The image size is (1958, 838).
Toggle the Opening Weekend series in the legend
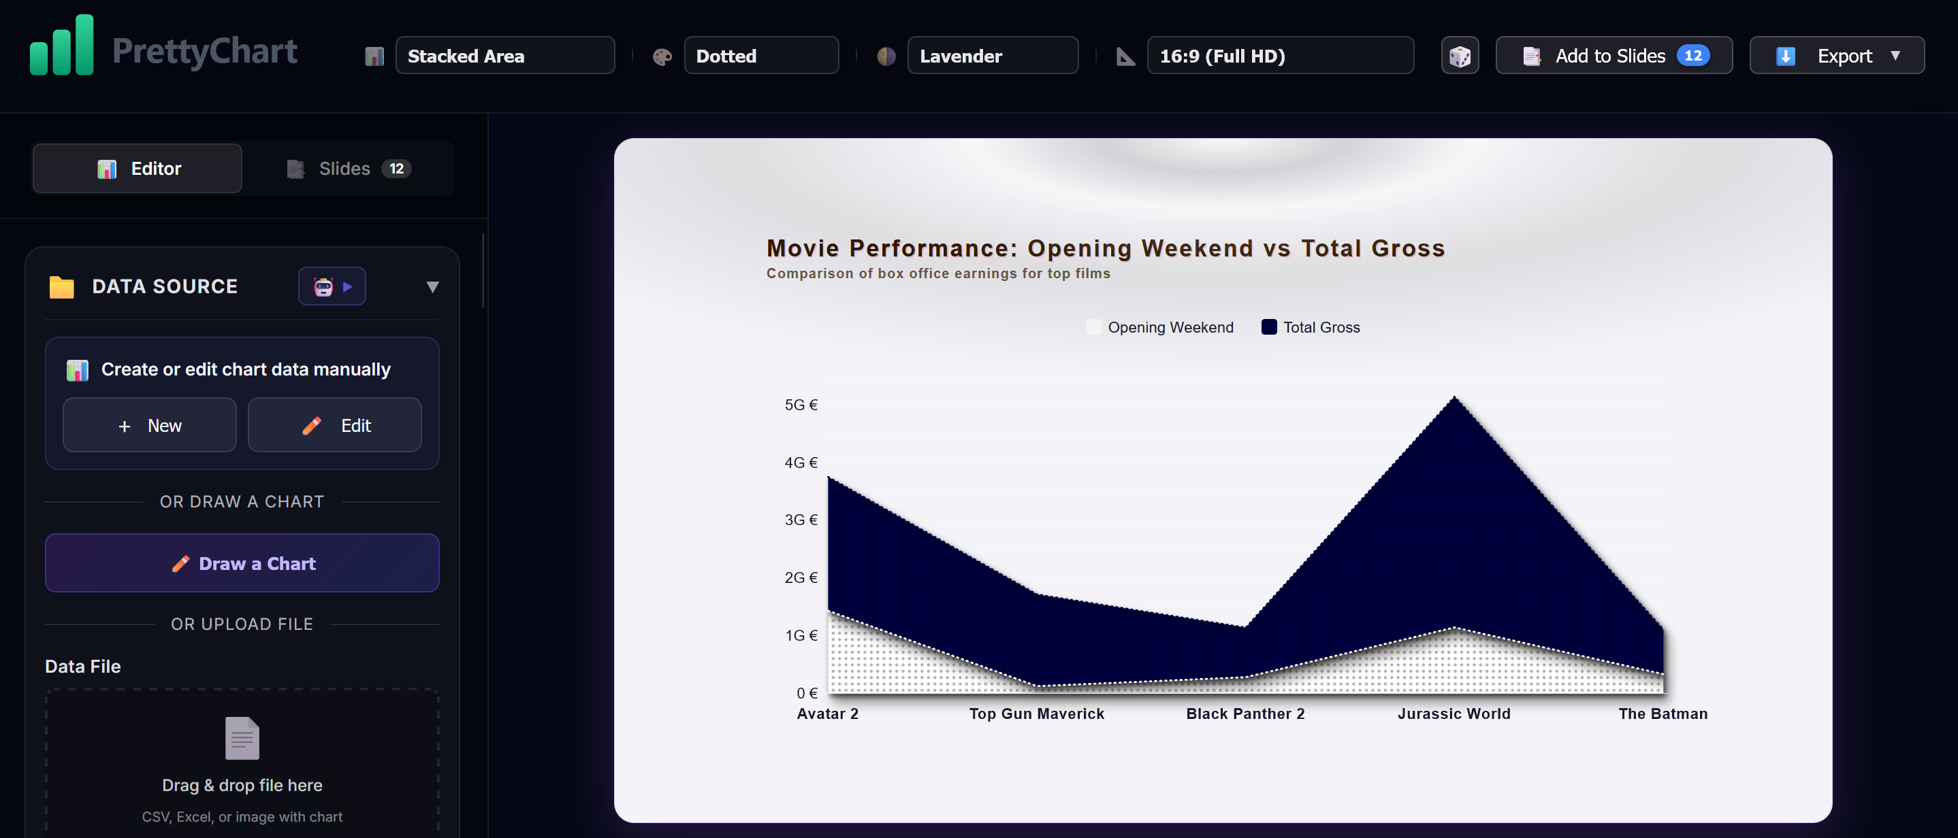[x=1160, y=326]
